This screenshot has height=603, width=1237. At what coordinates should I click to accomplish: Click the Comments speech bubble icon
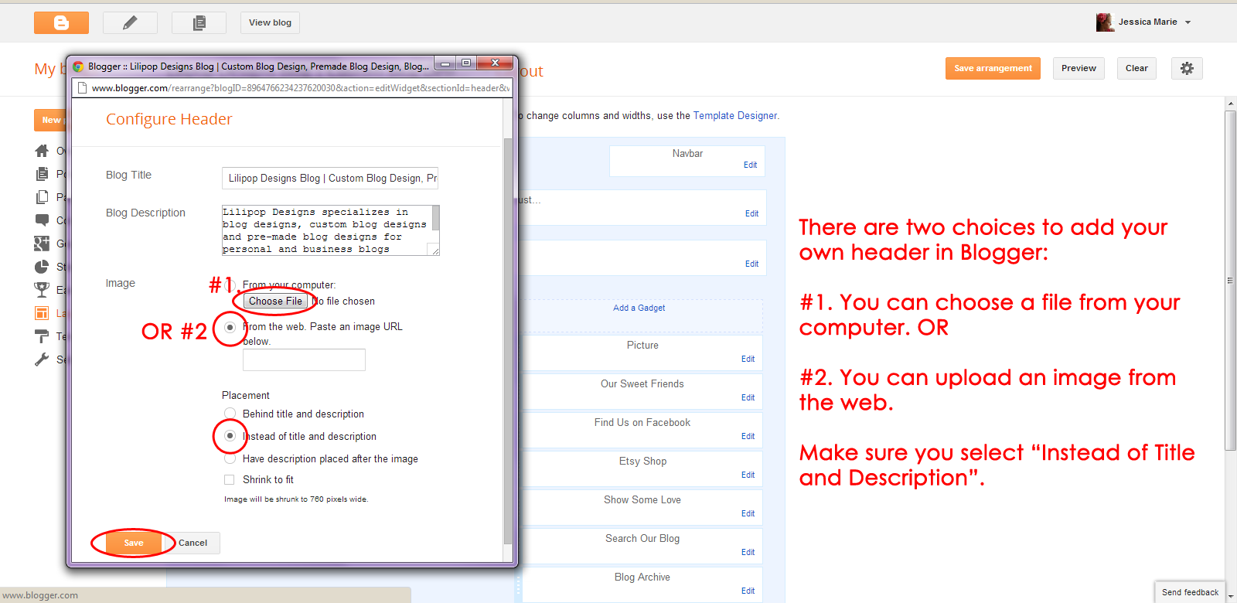[42, 220]
